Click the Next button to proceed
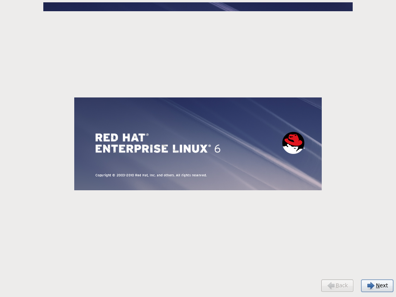396x297 pixels. pyautogui.click(x=376, y=285)
